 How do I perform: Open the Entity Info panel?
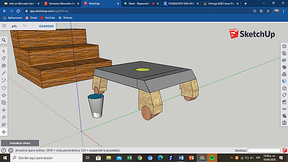point(284,46)
